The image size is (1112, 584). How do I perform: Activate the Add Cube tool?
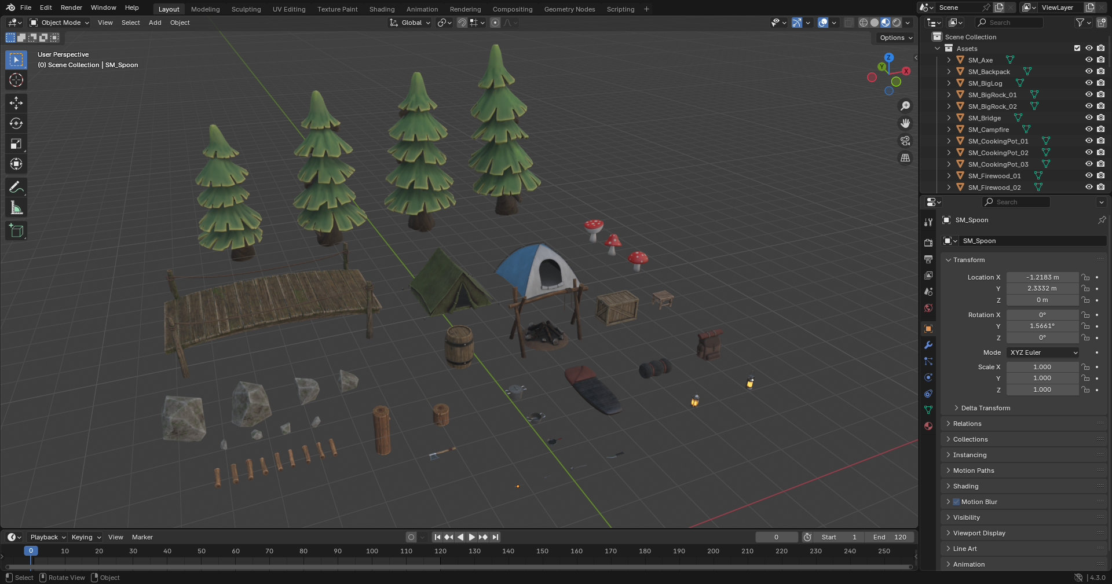(16, 230)
